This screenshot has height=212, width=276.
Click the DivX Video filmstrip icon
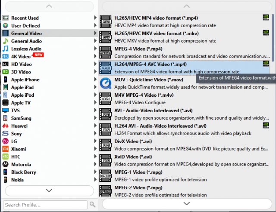tap(105, 145)
